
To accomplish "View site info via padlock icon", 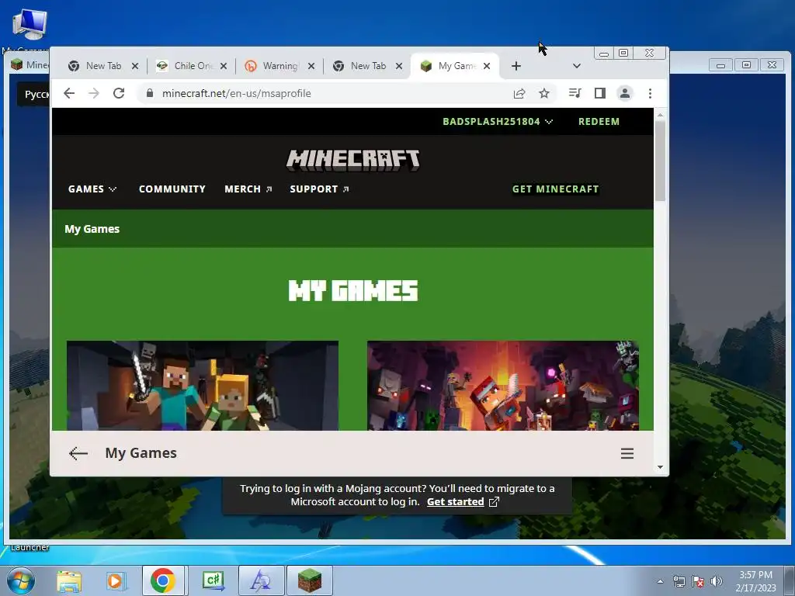I will (149, 93).
